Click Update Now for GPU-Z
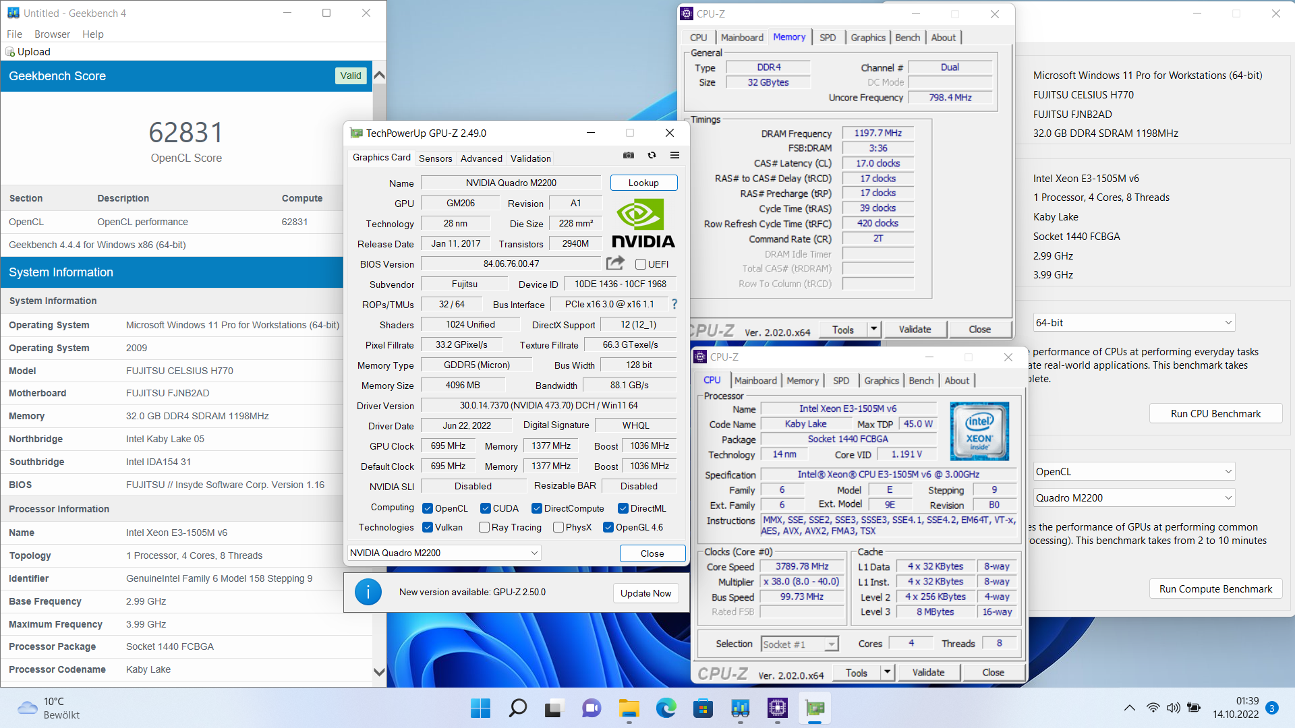 point(645,593)
